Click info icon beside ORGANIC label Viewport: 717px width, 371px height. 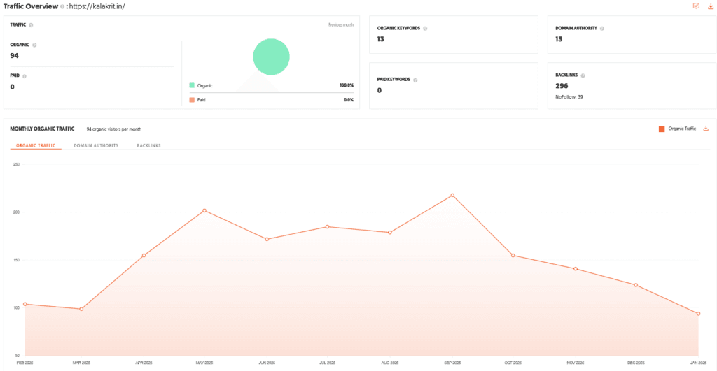point(34,45)
